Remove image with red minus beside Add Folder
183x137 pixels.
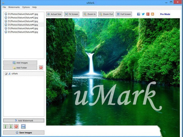point(41,68)
